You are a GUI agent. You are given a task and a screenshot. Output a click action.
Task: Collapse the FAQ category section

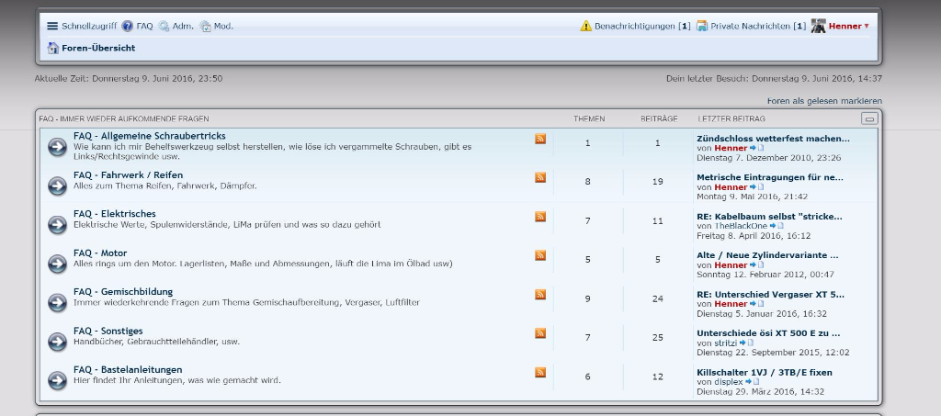coord(868,118)
